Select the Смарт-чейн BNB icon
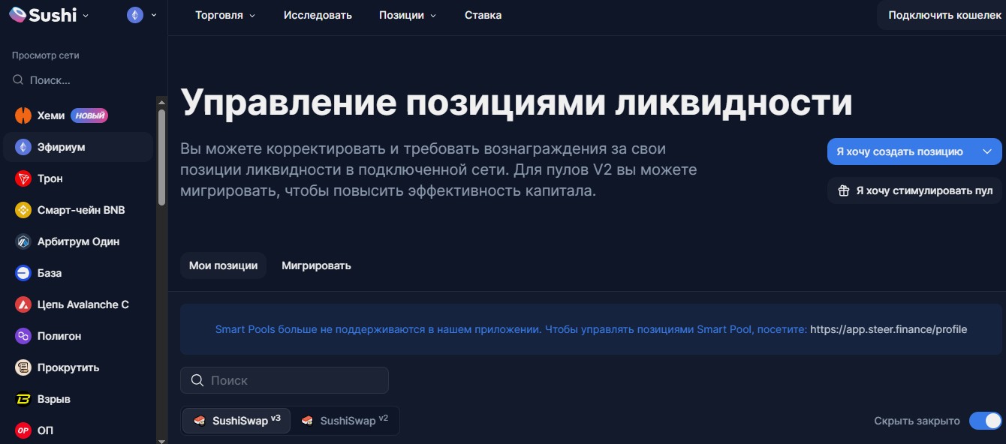Viewport: 1006px width, 444px height. point(23,210)
